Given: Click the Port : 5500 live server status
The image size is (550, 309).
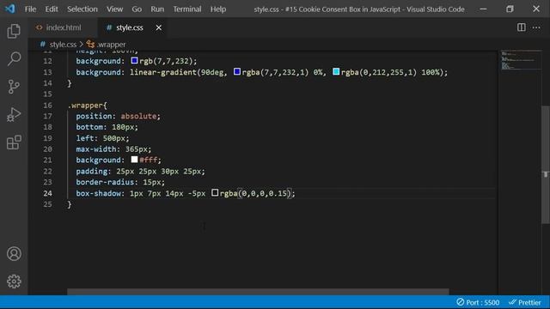Looking at the screenshot, I should [478, 302].
